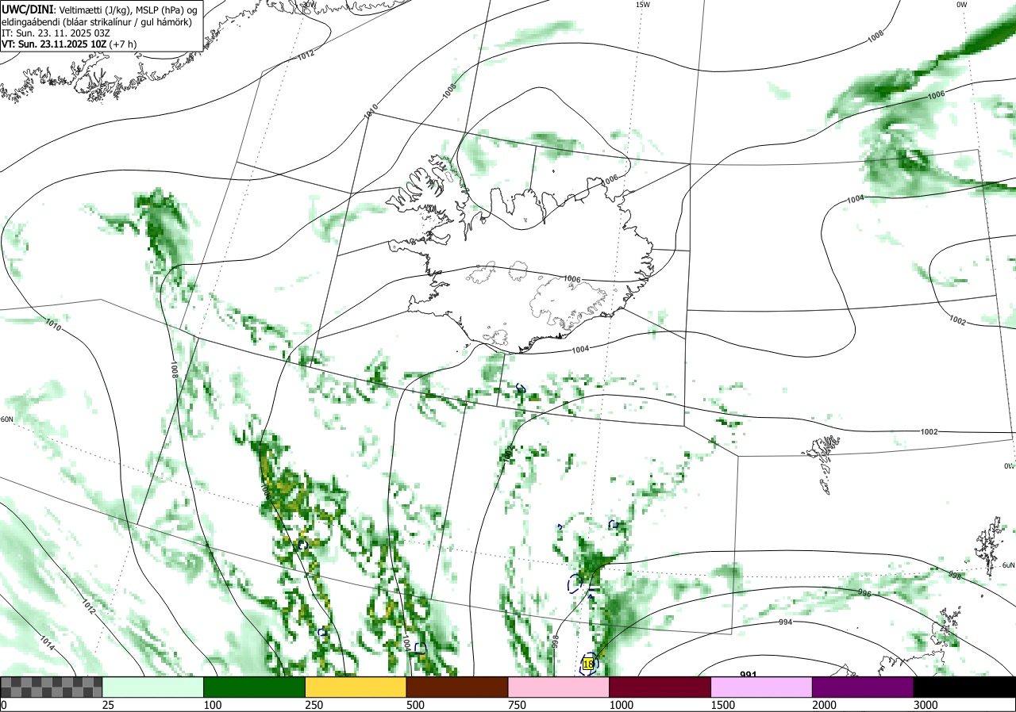Viewport: 1016px width, 712px height.
Task: Select the pink 750–1000 legend swatch
Action: point(558,687)
